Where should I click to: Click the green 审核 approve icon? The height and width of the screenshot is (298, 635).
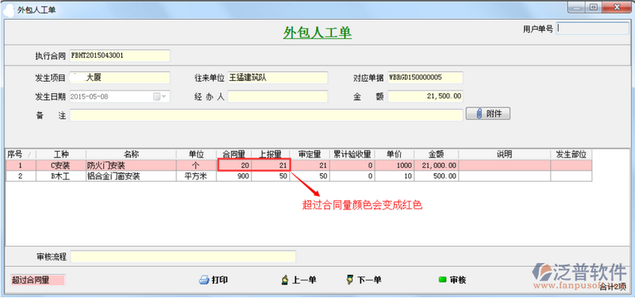click(x=442, y=280)
